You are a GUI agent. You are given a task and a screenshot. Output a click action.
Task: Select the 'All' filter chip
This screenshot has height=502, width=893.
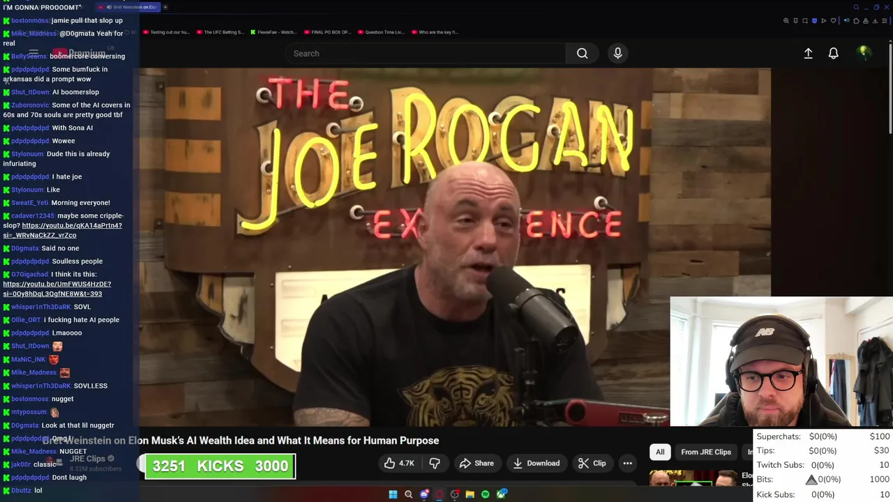(x=660, y=452)
